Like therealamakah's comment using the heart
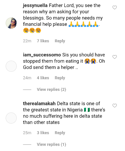This screenshot has height=151, width=125. (115, 106)
